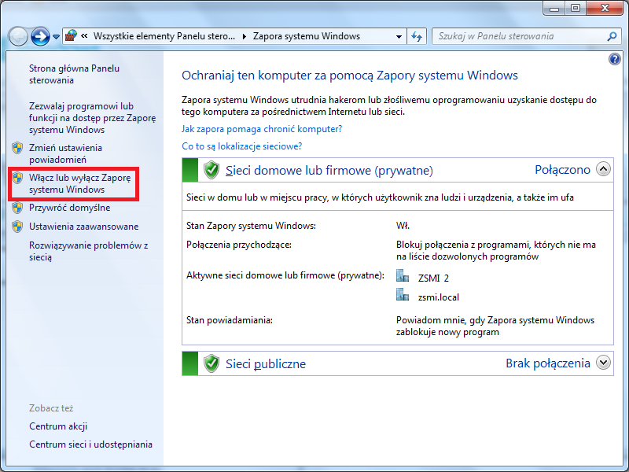The width and height of the screenshot is (629, 472).
Task: Click the Refresh button beside address bar
Action: (417, 36)
